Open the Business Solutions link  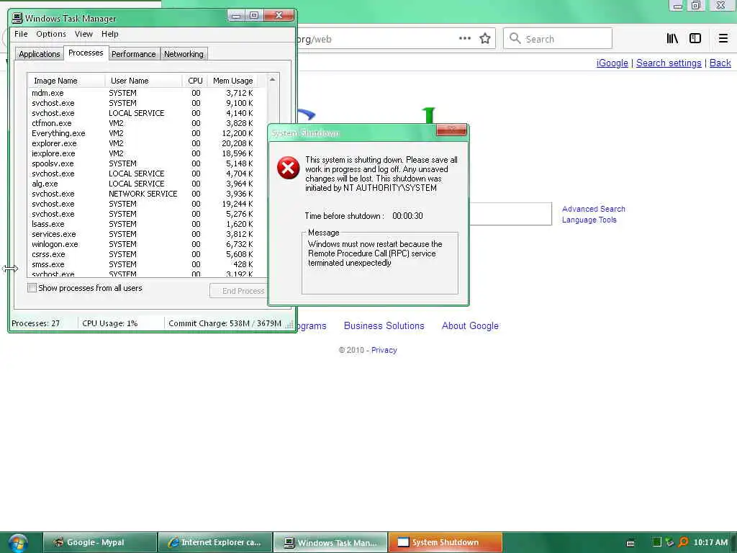point(384,326)
